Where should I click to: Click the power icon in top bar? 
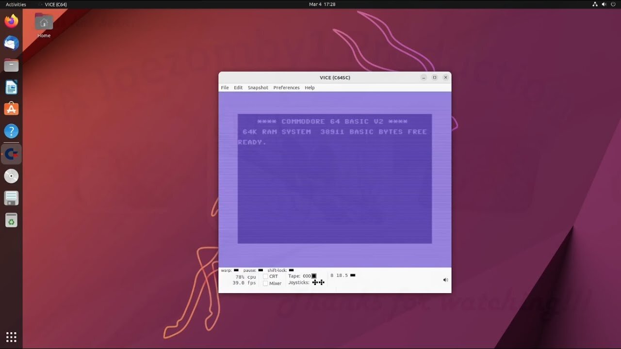coord(614,4)
